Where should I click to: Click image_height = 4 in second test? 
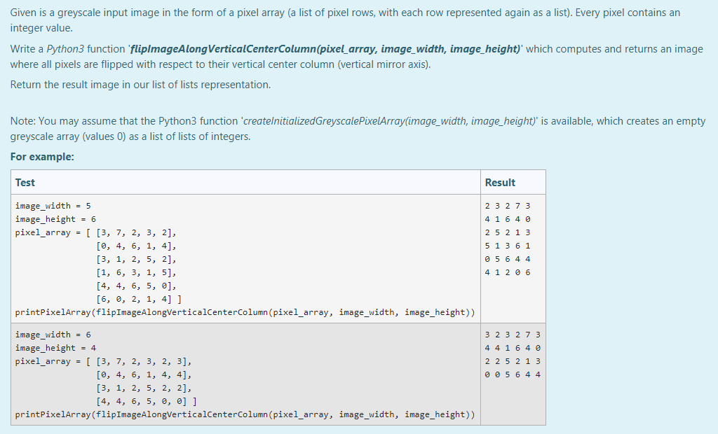(x=55, y=347)
